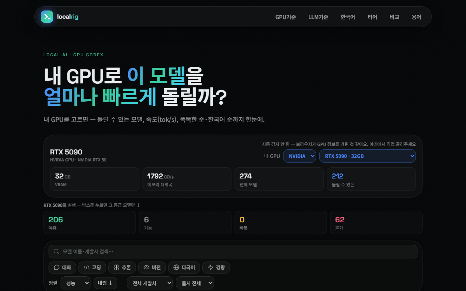Go to the 한국어 nav item
Image resolution: width=466 pixels, height=291 pixels.
pyautogui.click(x=348, y=17)
